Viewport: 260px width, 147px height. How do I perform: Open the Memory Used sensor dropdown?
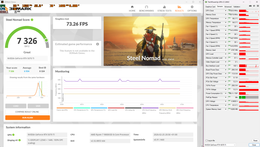pos(226,50)
